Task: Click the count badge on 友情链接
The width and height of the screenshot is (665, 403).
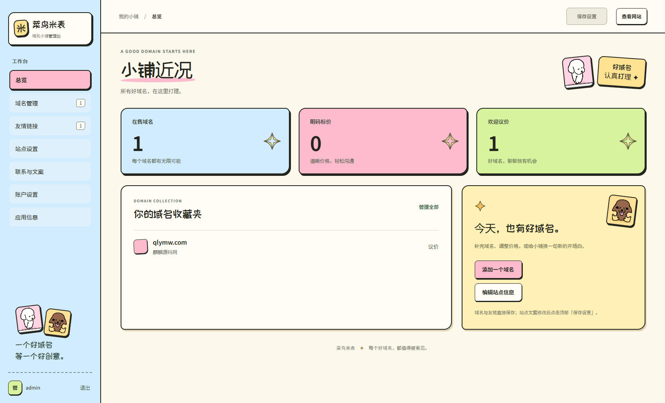Action: click(81, 126)
